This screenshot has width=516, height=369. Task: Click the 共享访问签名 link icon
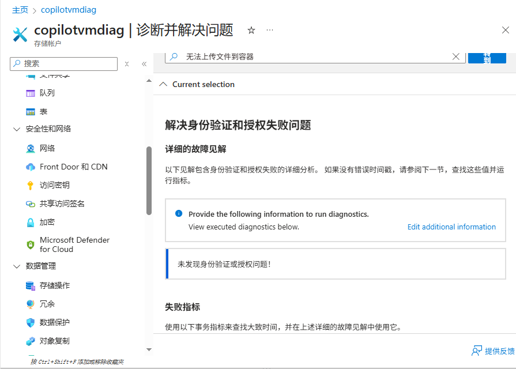pos(31,204)
